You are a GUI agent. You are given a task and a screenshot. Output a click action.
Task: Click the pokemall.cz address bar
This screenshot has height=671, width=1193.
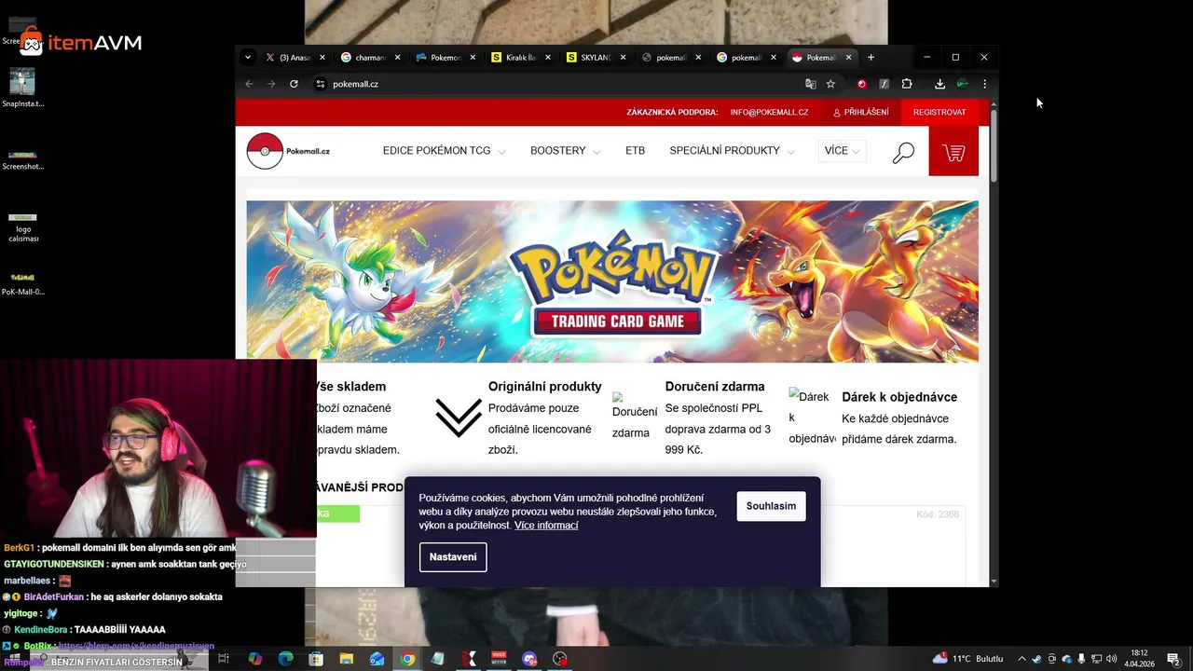559,84
